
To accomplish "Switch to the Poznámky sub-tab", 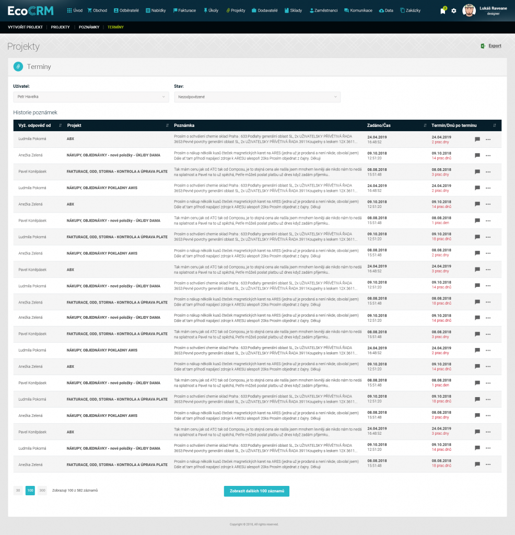I will 89,27.
